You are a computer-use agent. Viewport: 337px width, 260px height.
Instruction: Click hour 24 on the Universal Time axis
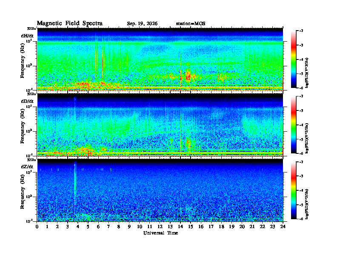[283, 226]
